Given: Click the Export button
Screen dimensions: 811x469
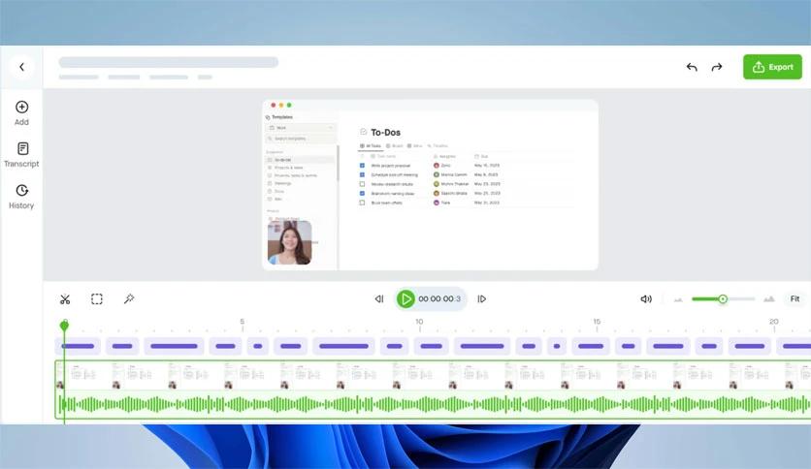Looking at the screenshot, I should [x=772, y=67].
